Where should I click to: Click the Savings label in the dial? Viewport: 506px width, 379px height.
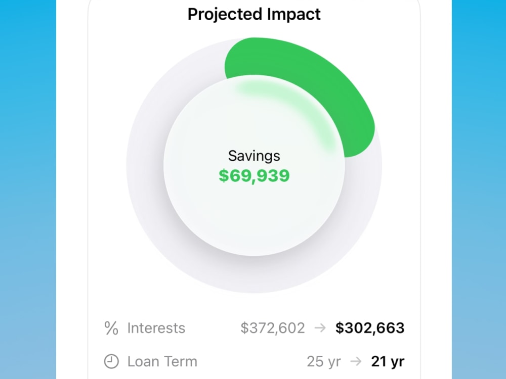pos(255,156)
